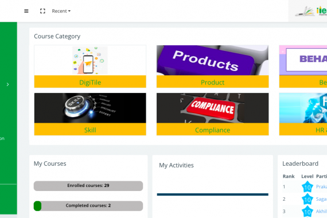Click the Compliance red key image
Image resolution: width=327 pixels, height=218 pixels.
tap(212, 108)
